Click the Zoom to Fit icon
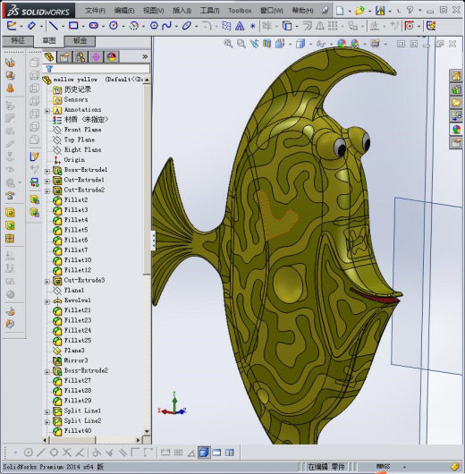Screen dimensions: 465x474 click(x=228, y=44)
